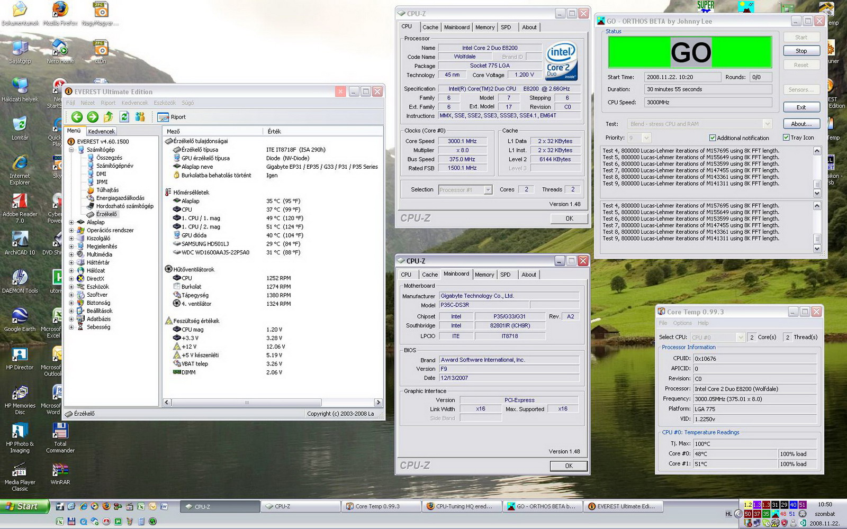The height and width of the screenshot is (529, 847).
Task: Select Érzékelő tree item in EVEREST
Action: 106,214
